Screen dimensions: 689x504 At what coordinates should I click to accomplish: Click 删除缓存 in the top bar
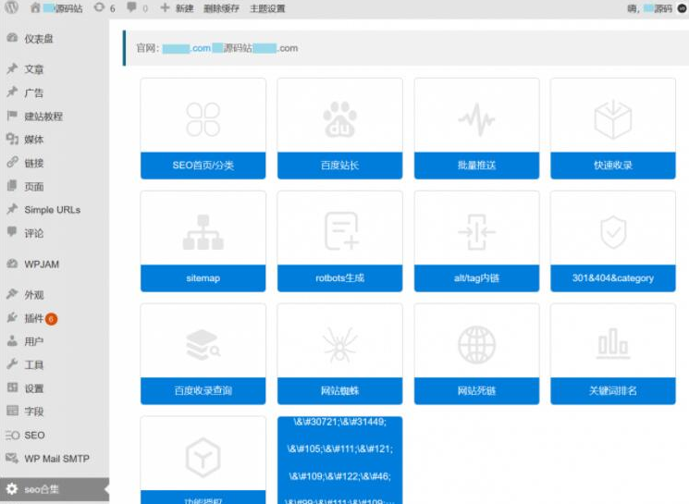(222, 8)
